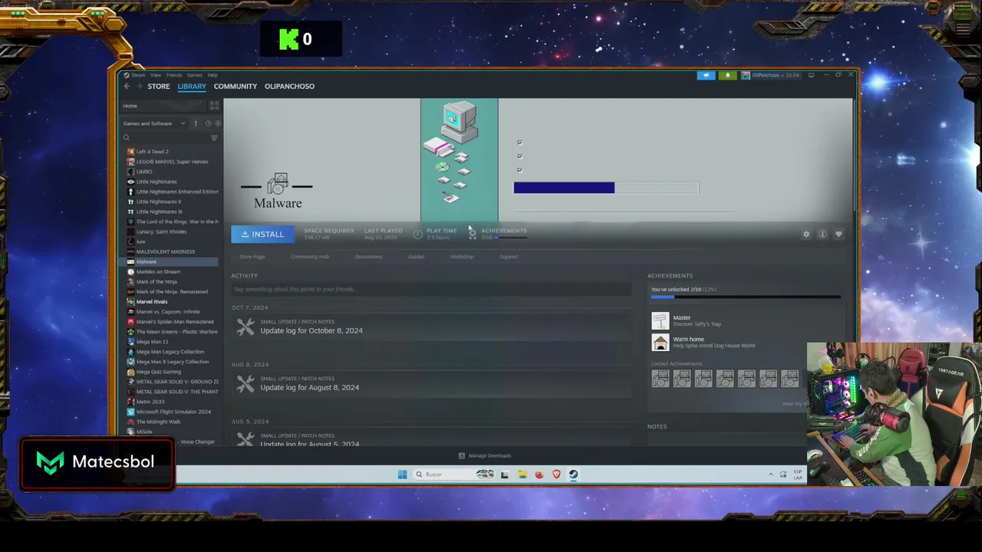Click the forward navigation arrow
The width and height of the screenshot is (982, 552).
[138, 87]
